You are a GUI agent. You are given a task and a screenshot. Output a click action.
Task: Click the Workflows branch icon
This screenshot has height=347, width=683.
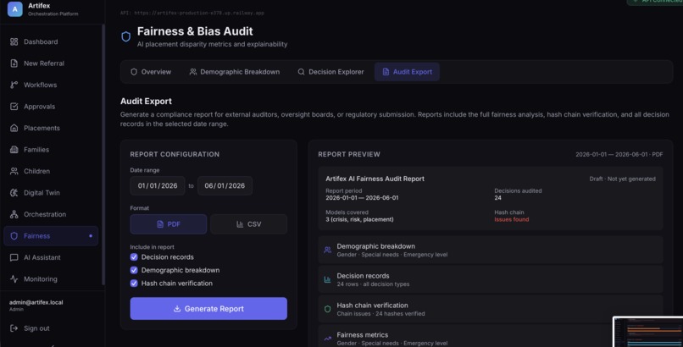14,85
